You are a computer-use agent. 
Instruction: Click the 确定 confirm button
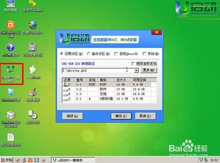click(121, 116)
